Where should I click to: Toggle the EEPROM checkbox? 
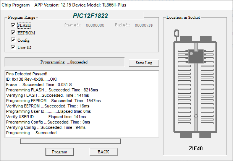[13, 33]
